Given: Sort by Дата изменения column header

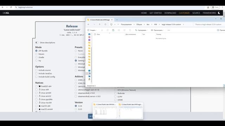Looking at the screenshot, I should (130, 34).
